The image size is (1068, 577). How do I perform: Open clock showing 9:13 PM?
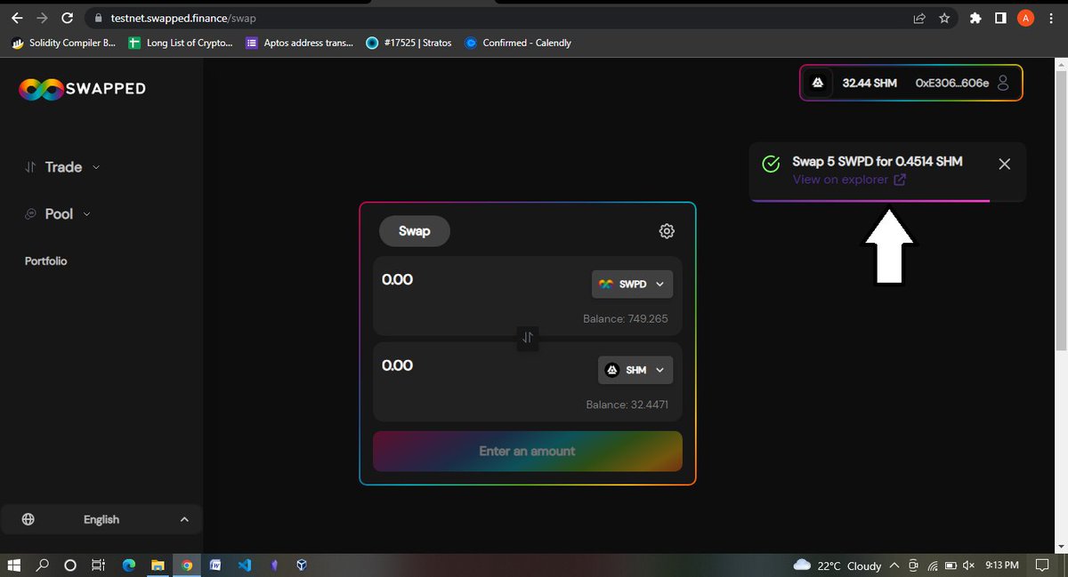(1002, 565)
